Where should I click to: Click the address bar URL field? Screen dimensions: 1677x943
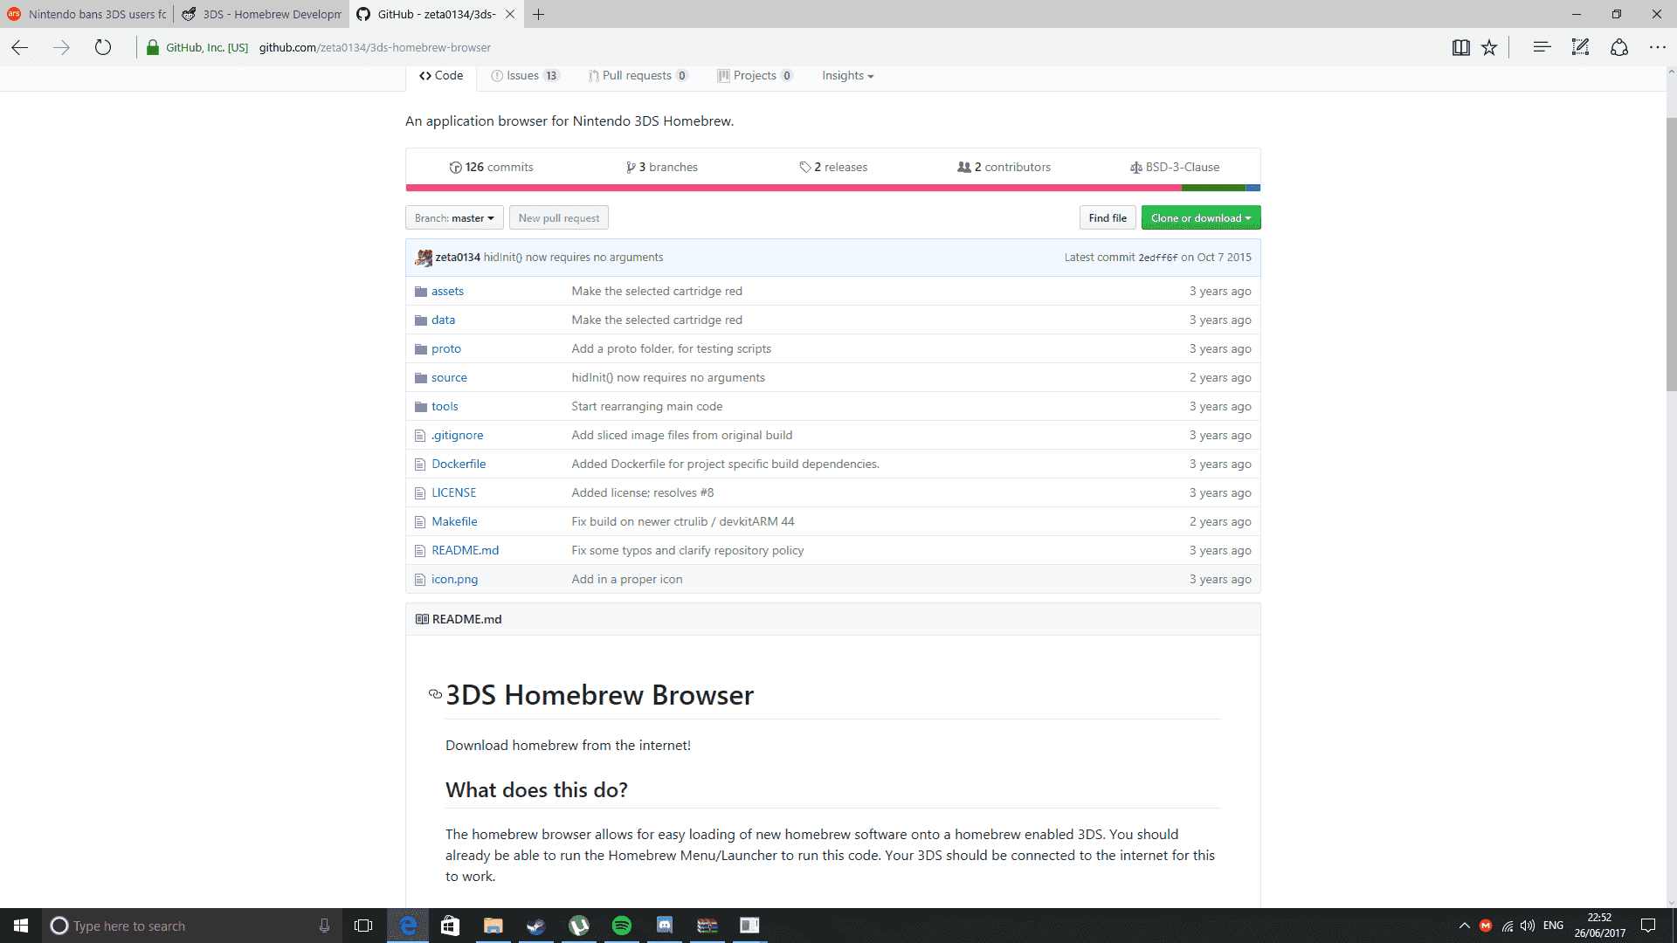click(786, 48)
